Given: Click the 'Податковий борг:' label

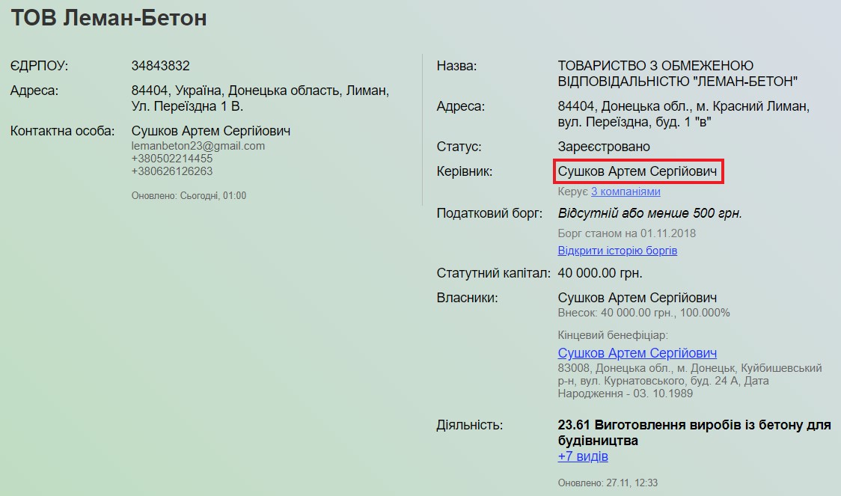Looking at the screenshot, I should click(489, 213).
